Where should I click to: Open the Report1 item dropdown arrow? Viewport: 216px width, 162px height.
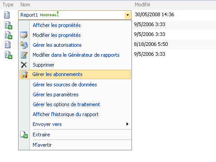(127, 15)
